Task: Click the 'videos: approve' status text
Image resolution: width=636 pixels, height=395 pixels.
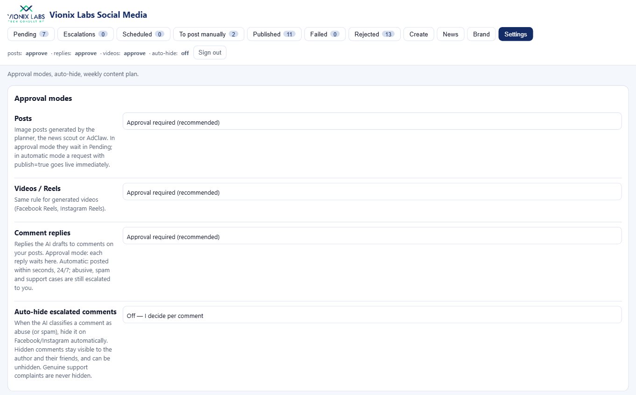Action: tap(125, 53)
